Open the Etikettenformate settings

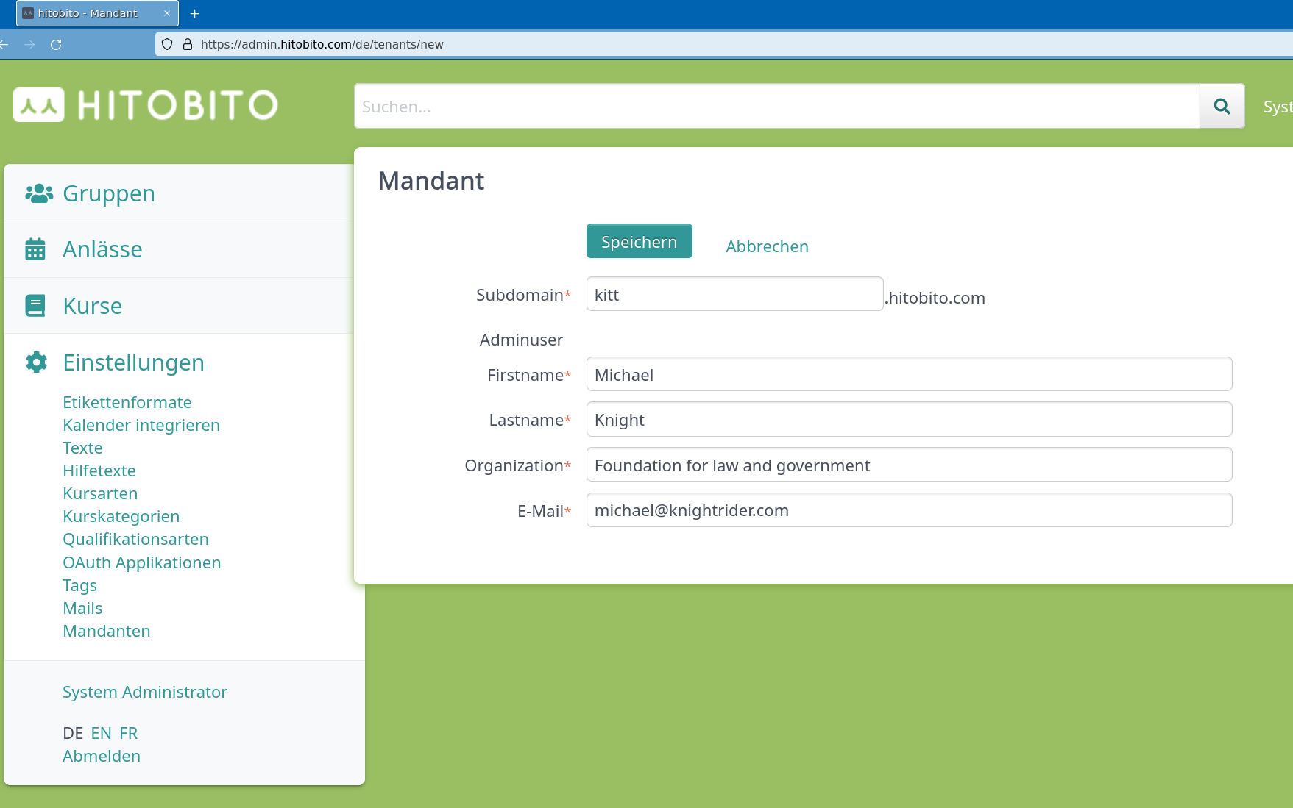click(x=127, y=402)
